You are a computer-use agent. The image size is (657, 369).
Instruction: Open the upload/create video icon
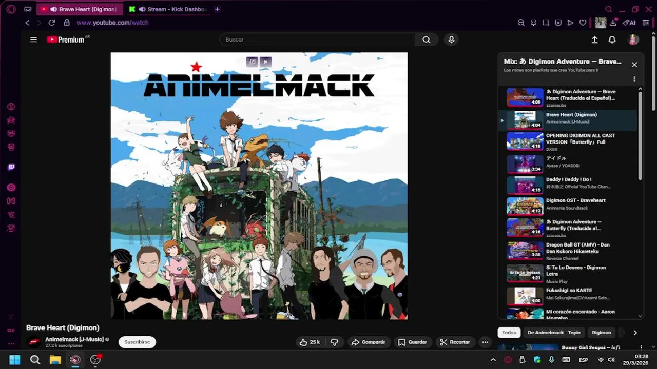click(x=594, y=39)
